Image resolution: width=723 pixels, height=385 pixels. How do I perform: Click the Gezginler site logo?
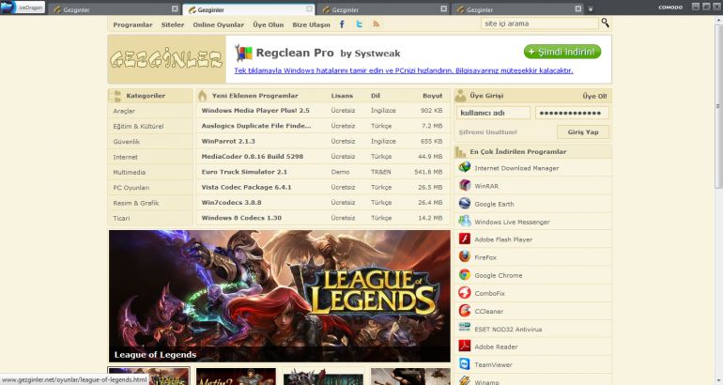pyautogui.click(x=166, y=59)
